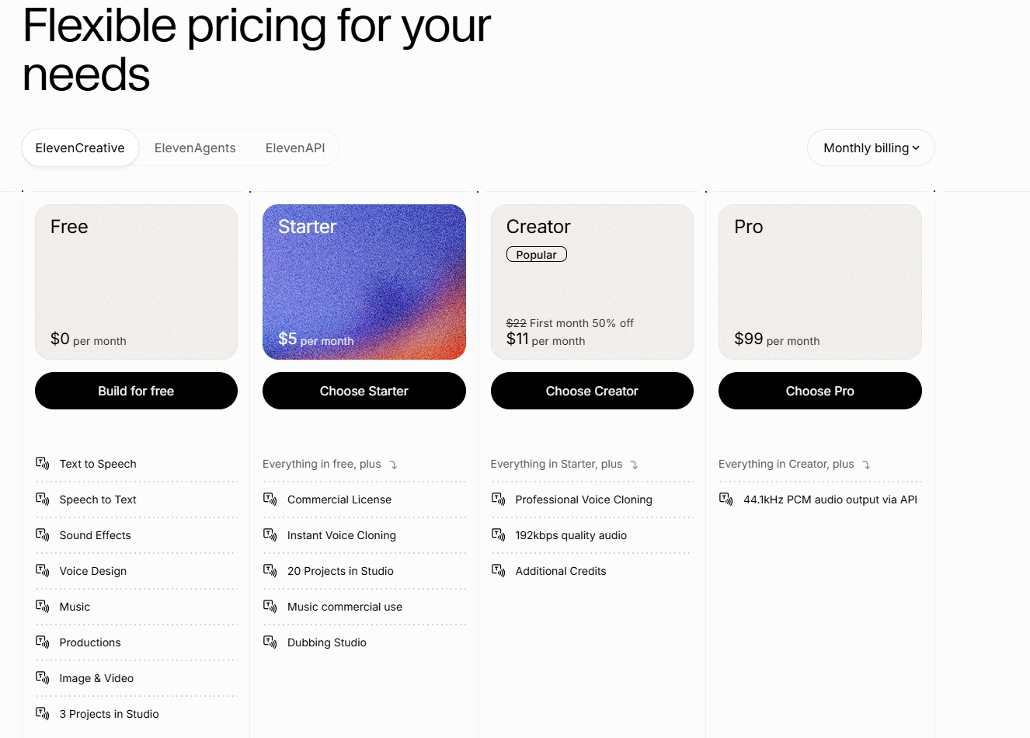
Task: Click the Sound Effects feature icon
Action: point(43,535)
